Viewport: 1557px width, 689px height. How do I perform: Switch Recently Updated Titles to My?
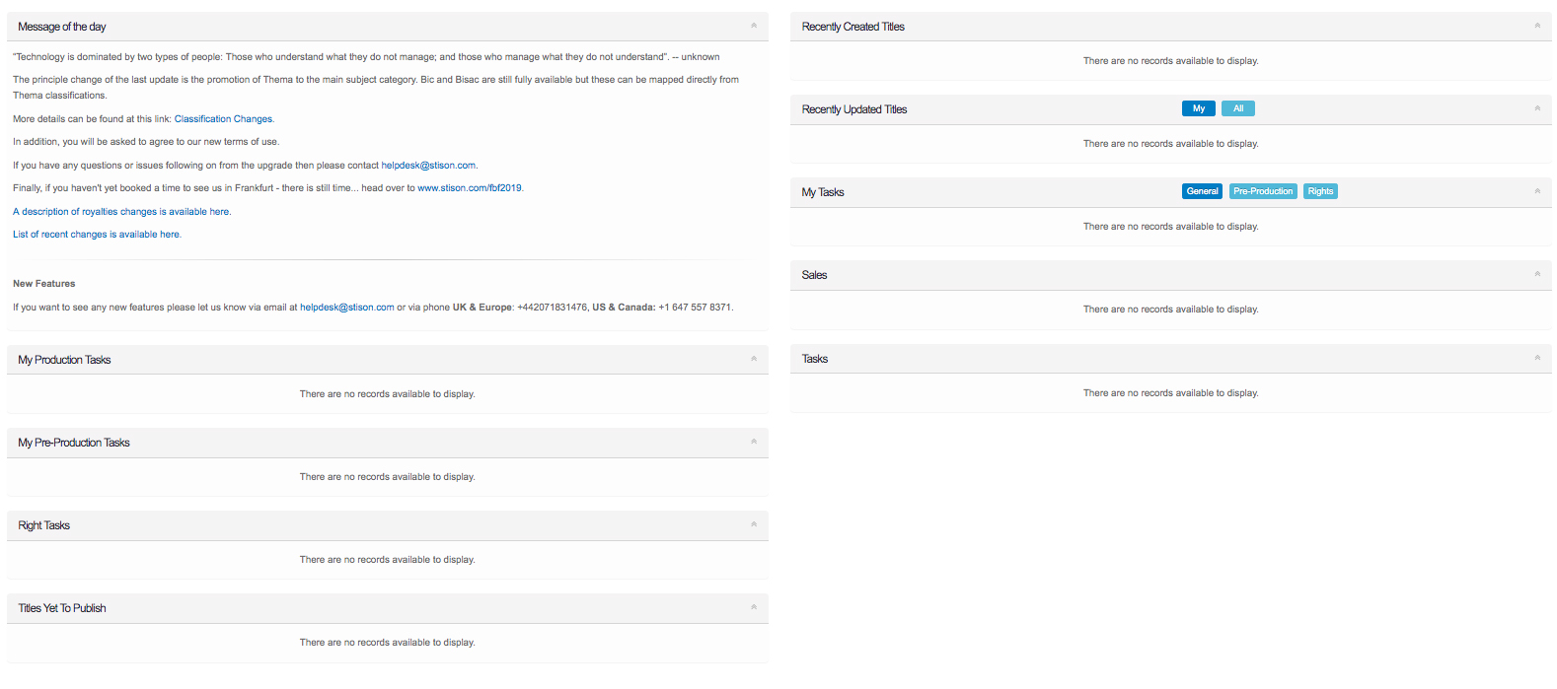(1198, 108)
